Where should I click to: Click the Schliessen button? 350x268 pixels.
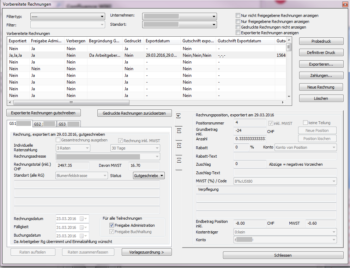[283, 255]
